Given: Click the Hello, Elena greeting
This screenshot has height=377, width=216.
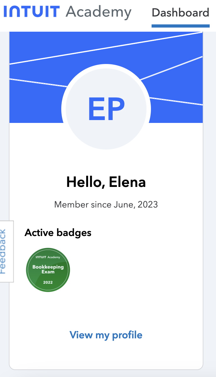Looking at the screenshot, I should coord(106,182).
